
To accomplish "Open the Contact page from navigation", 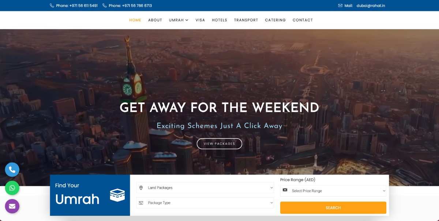I will click(x=303, y=20).
